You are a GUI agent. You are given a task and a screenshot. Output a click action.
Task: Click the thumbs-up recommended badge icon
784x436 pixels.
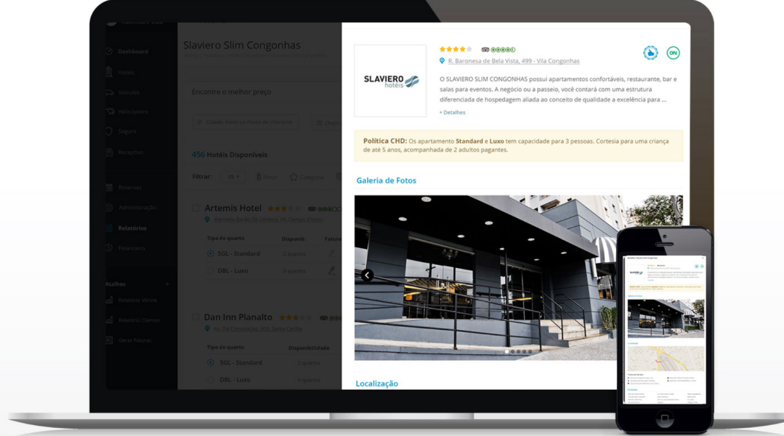(x=650, y=53)
